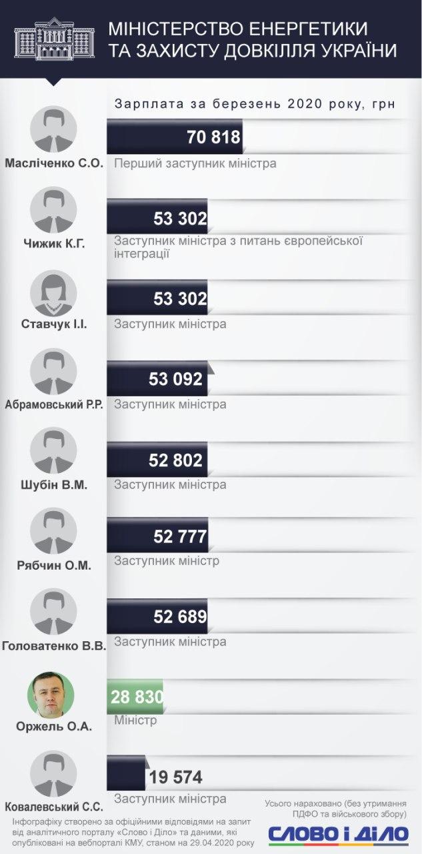The width and height of the screenshot is (422, 854).
Task: Click the 'Зарплата за березень 2020 року' subtitle
Action: (254, 105)
